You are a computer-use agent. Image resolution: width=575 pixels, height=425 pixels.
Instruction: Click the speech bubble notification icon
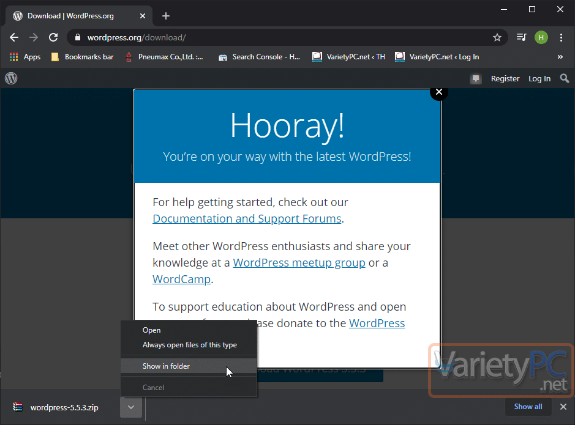(476, 78)
